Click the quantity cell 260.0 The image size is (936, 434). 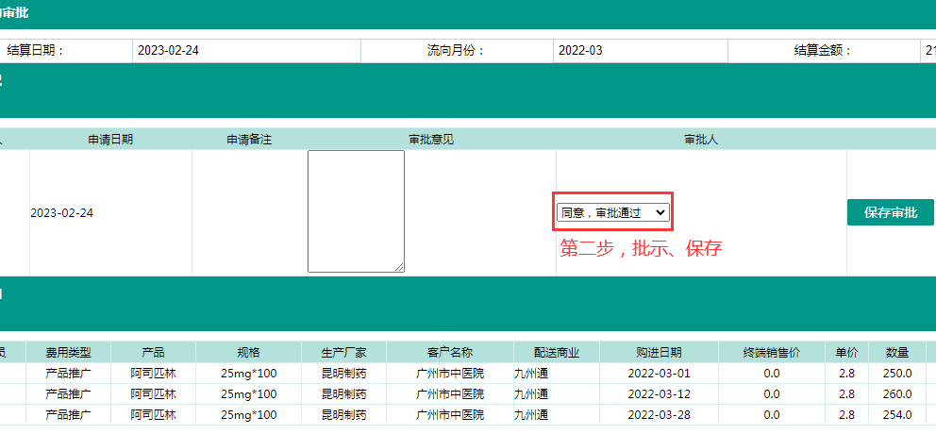coord(896,394)
